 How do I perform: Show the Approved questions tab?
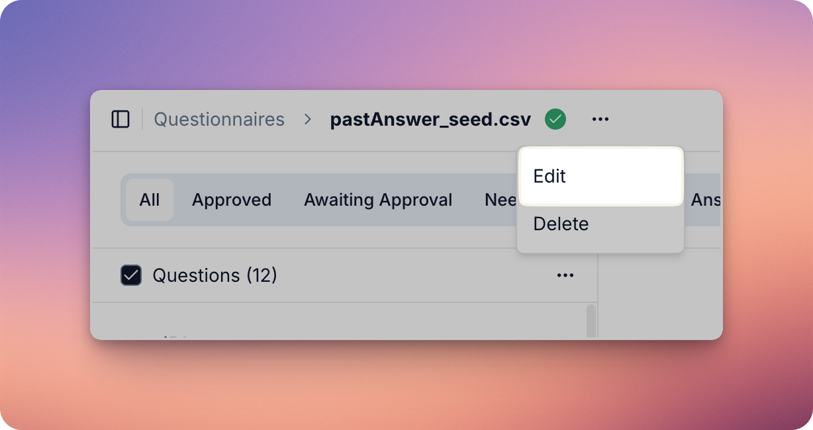232,200
